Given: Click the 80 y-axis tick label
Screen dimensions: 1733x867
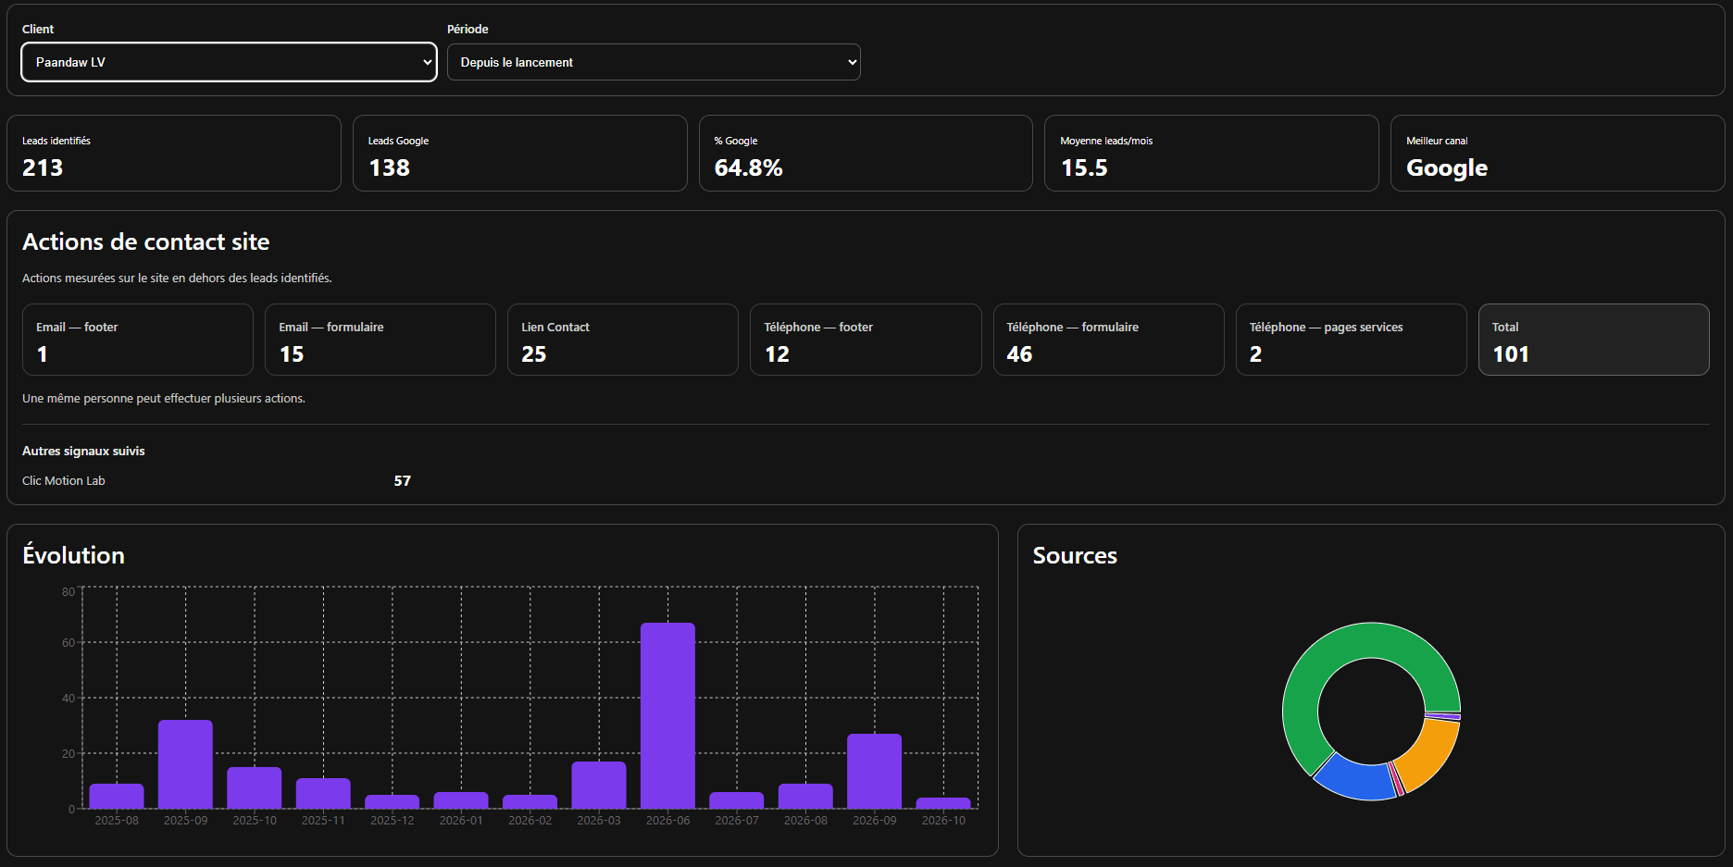Looking at the screenshot, I should [x=69, y=592].
